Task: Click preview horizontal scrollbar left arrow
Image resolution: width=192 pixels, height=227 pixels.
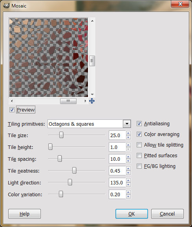Action: point(12,101)
